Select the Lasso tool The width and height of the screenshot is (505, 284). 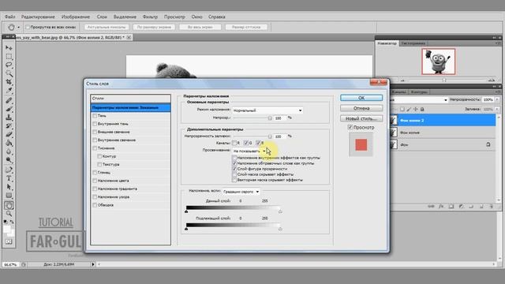tap(9, 65)
